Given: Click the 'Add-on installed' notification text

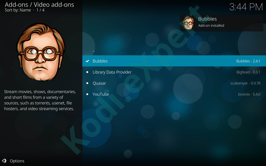Looking at the screenshot, I should coord(211,25).
